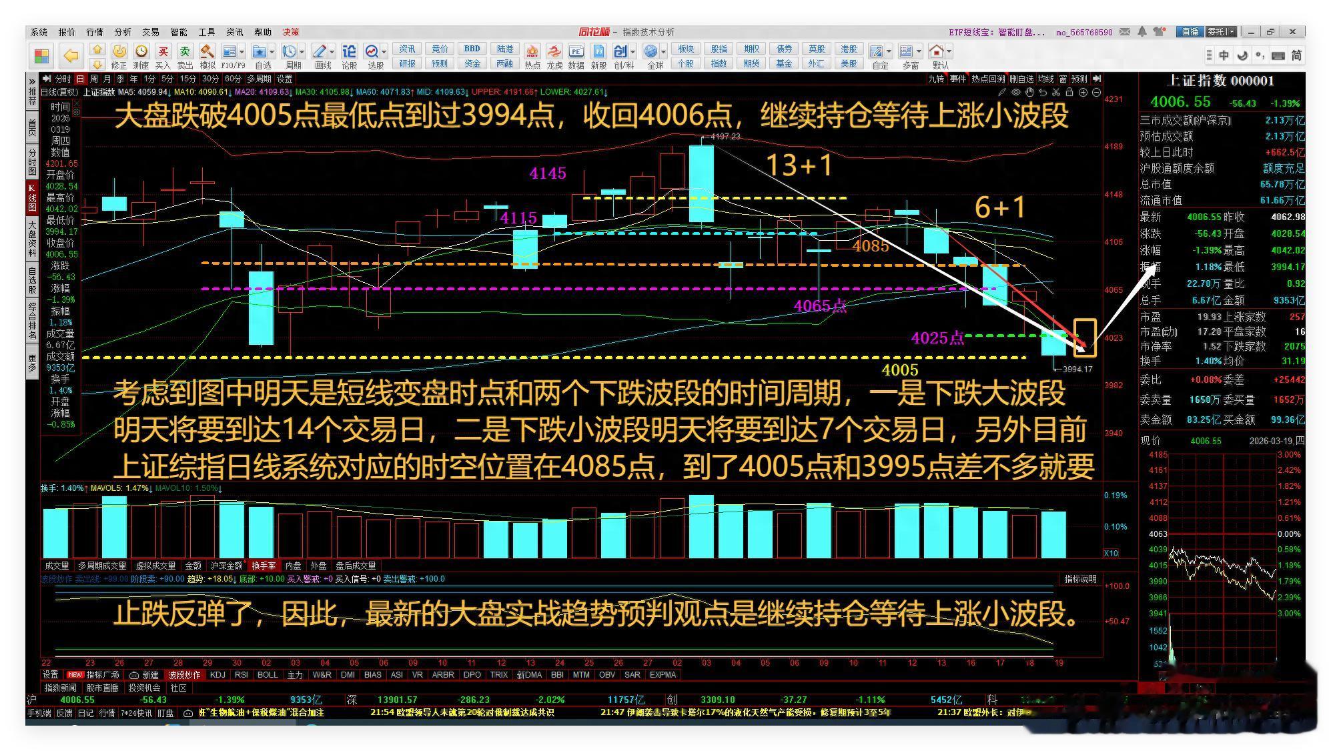This screenshot has width=1331, height=751.
Task: Click the yellow back arrow icon
Action: coord(71,56)
